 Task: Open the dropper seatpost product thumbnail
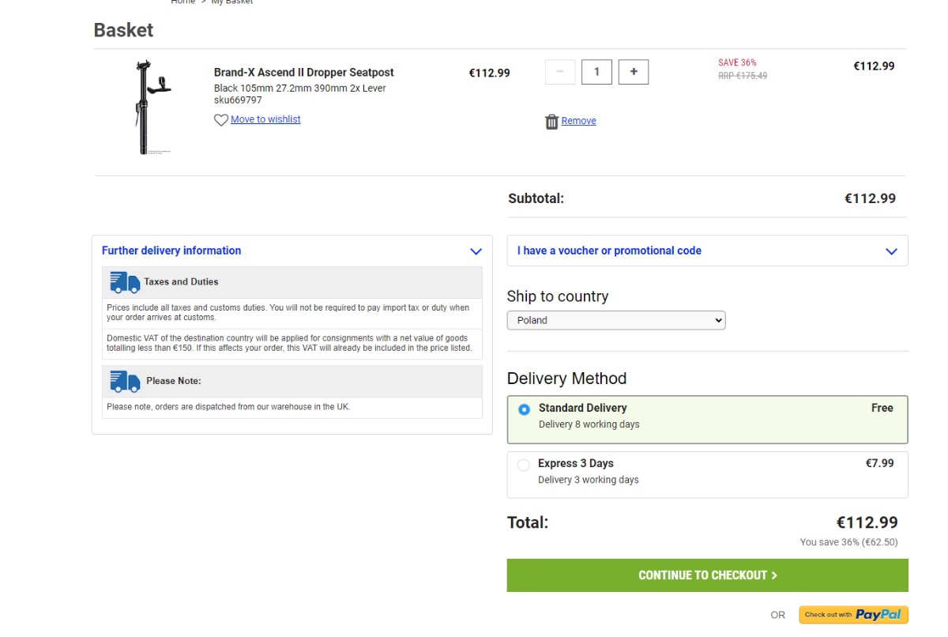coord(150,107)
